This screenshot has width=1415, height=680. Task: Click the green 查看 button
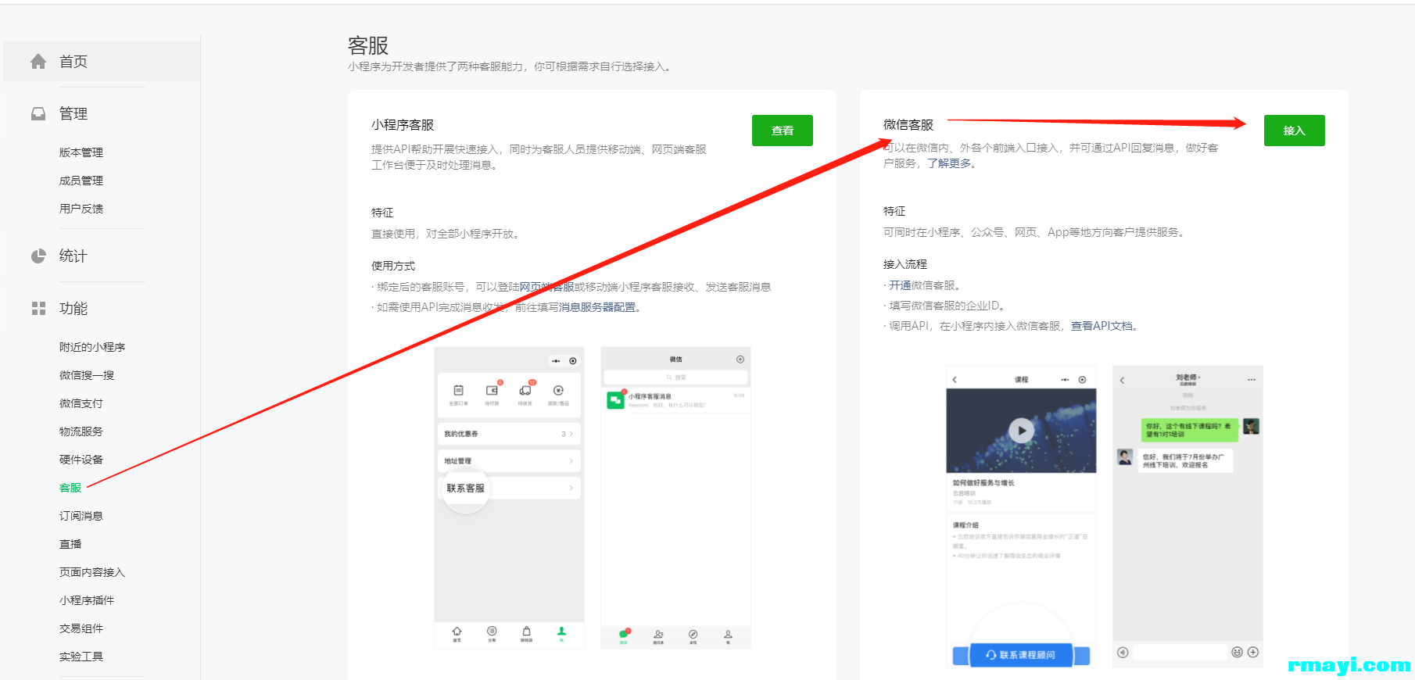point(782,131)
